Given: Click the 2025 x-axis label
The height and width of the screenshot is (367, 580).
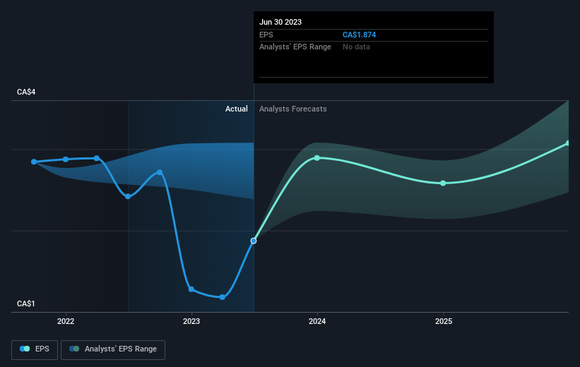Looking at the screenshot, I should [x=444, y=322].
